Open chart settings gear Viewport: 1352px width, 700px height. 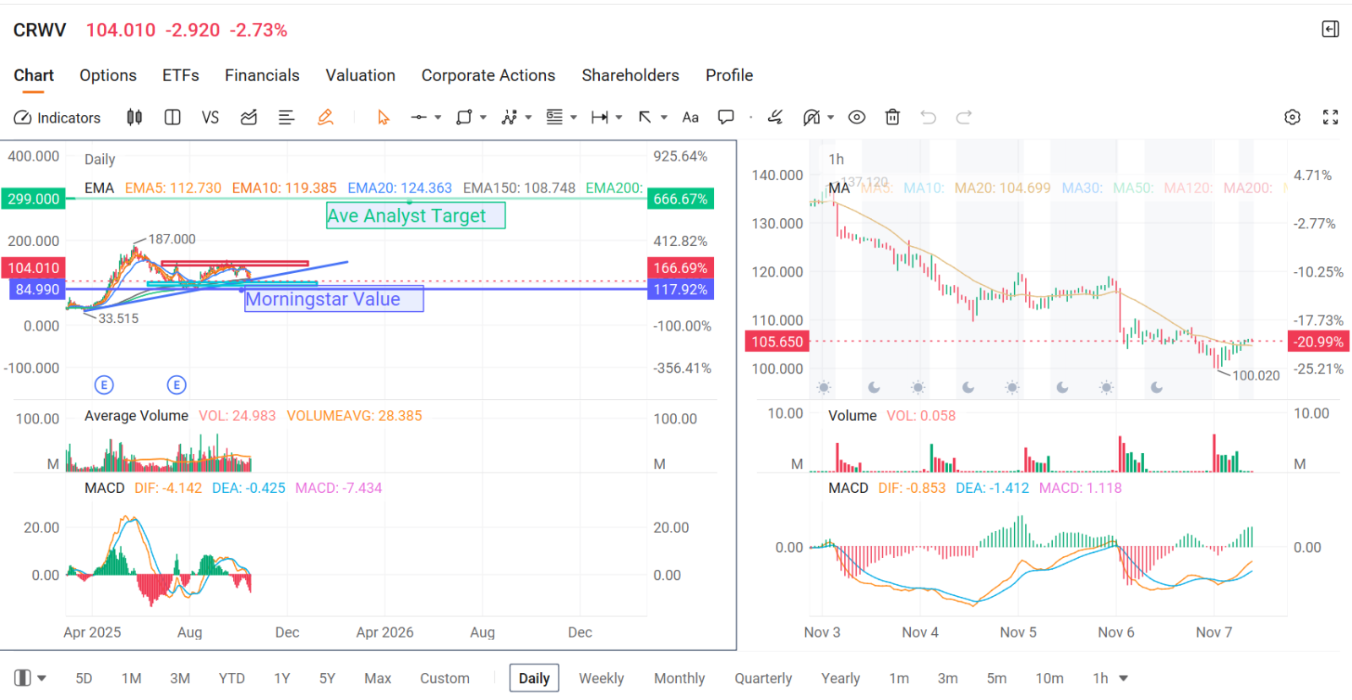[x=1292, y=118]
